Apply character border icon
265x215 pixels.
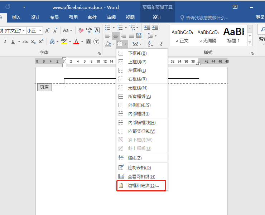pos(97,30)
